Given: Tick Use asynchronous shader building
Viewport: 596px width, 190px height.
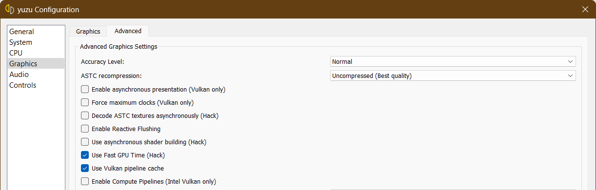Looking at the screenshot, I should (85, 142).
